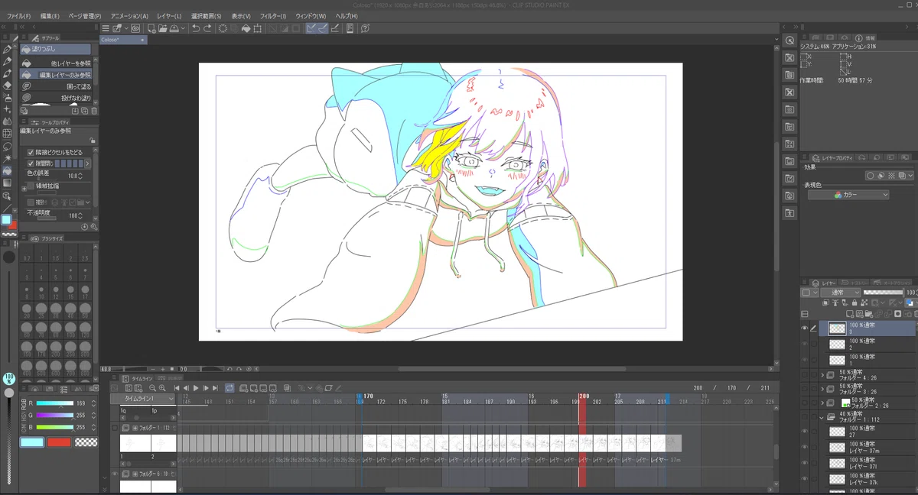The height and width of the screenshot is (495, 918).
Task: Select the Gradient tool
Action: tap(8, 183)
